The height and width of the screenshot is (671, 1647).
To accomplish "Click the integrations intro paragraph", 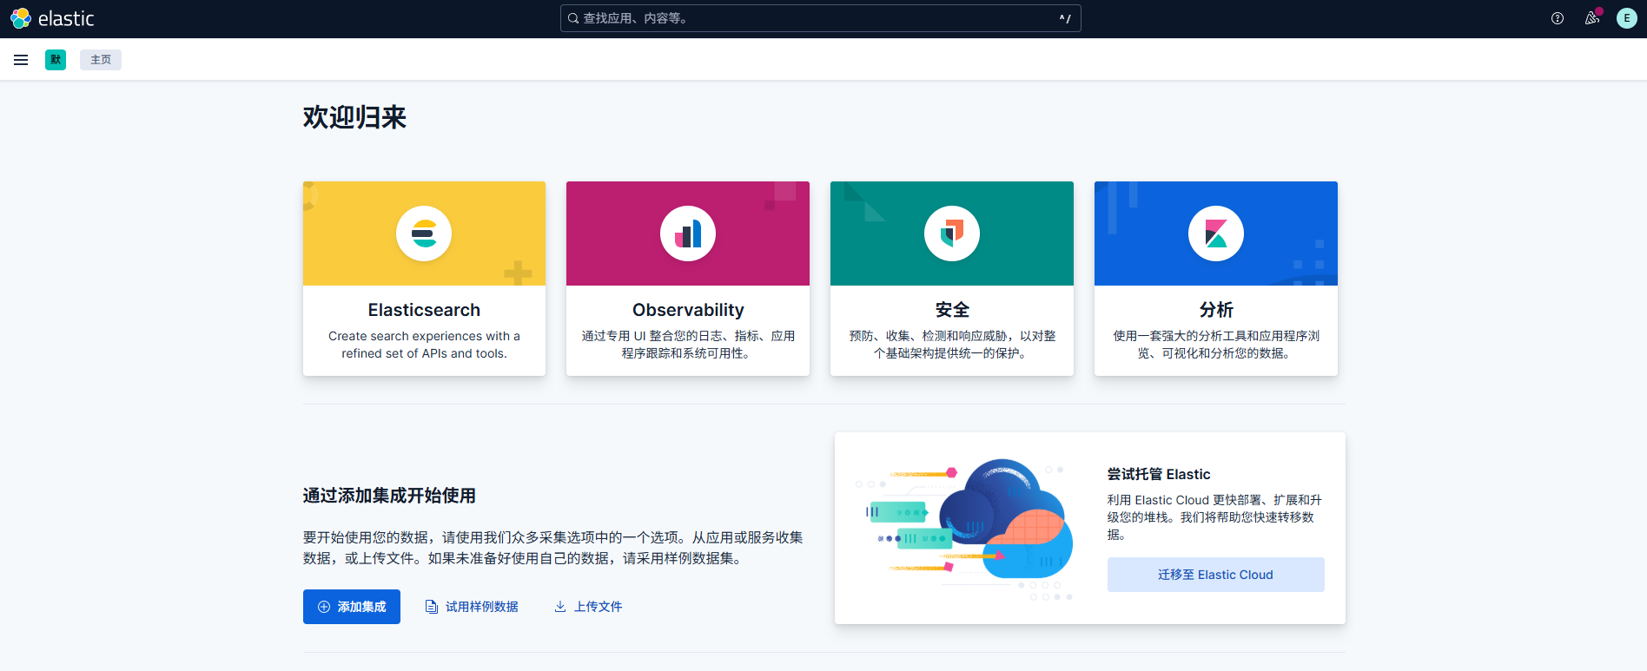I will pos(553,548).
